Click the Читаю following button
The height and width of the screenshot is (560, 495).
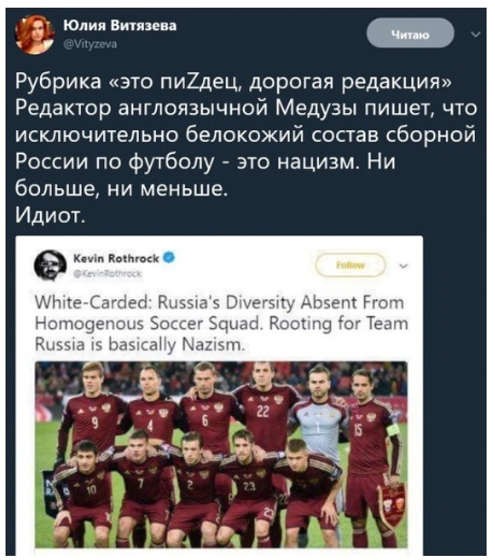tap(410, 33)
